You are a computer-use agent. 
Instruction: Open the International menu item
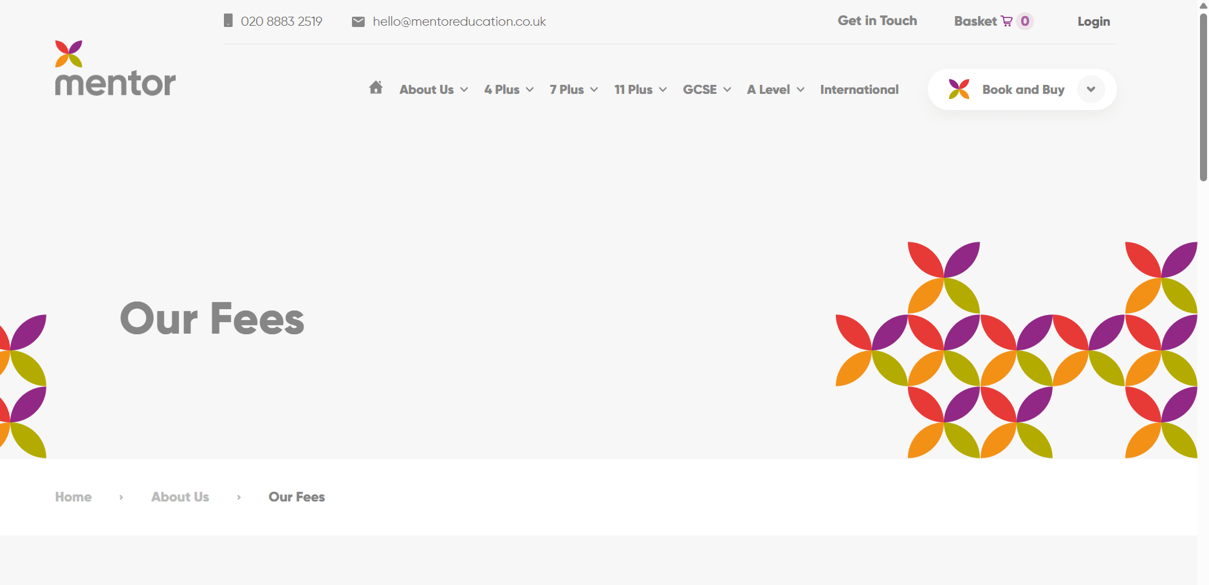pos(859,90)
